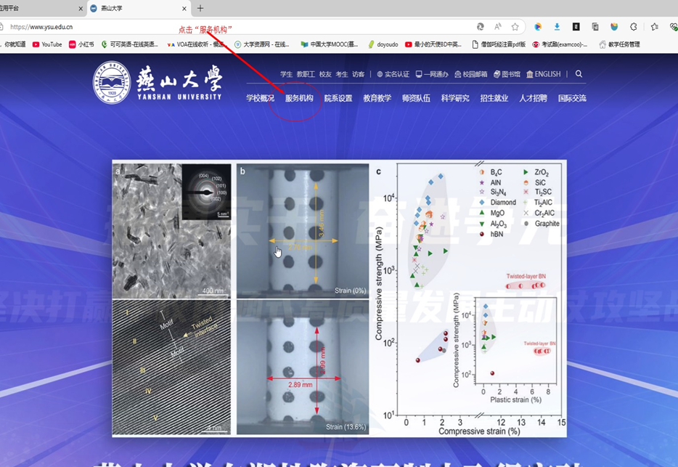Open the YouTube bookmark
The image size is (678, 467).
47,44
